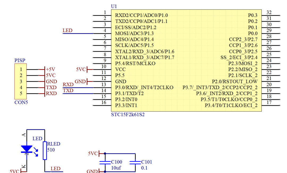Select the GND power port at U1 pin 12
This screenshot has height=173, width=287.
(x=84, y=82)
